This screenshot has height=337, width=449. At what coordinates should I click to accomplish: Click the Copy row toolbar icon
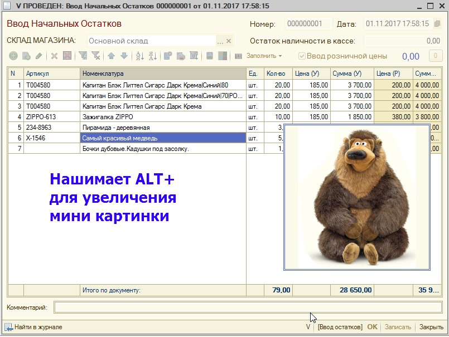(x=26, y=56)
